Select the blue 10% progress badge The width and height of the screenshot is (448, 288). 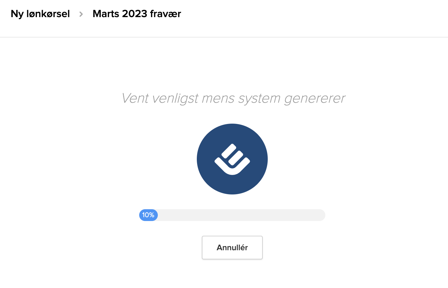[148, 215]
